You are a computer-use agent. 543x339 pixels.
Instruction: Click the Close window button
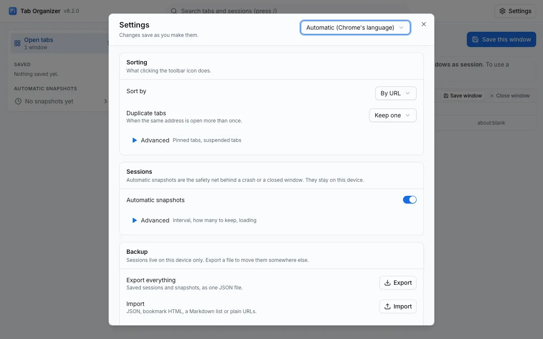[x=510, y=96]
